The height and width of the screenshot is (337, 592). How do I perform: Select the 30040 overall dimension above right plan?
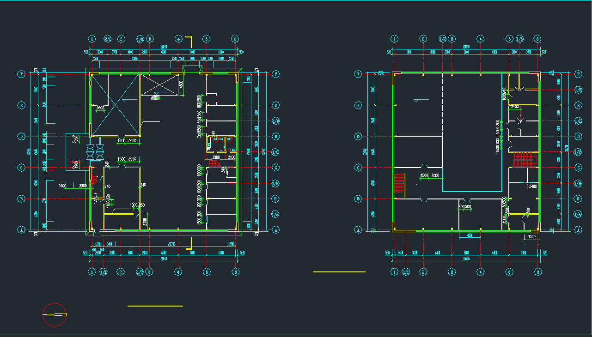click(x=466, y=47)
